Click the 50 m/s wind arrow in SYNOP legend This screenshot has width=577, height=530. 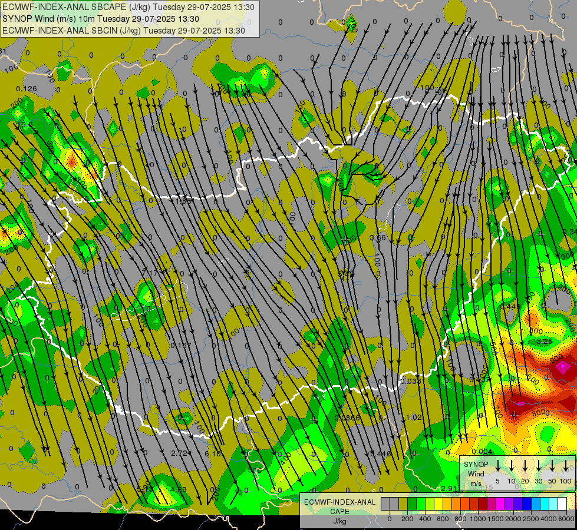pyautogui.click(x=552, y=465)
